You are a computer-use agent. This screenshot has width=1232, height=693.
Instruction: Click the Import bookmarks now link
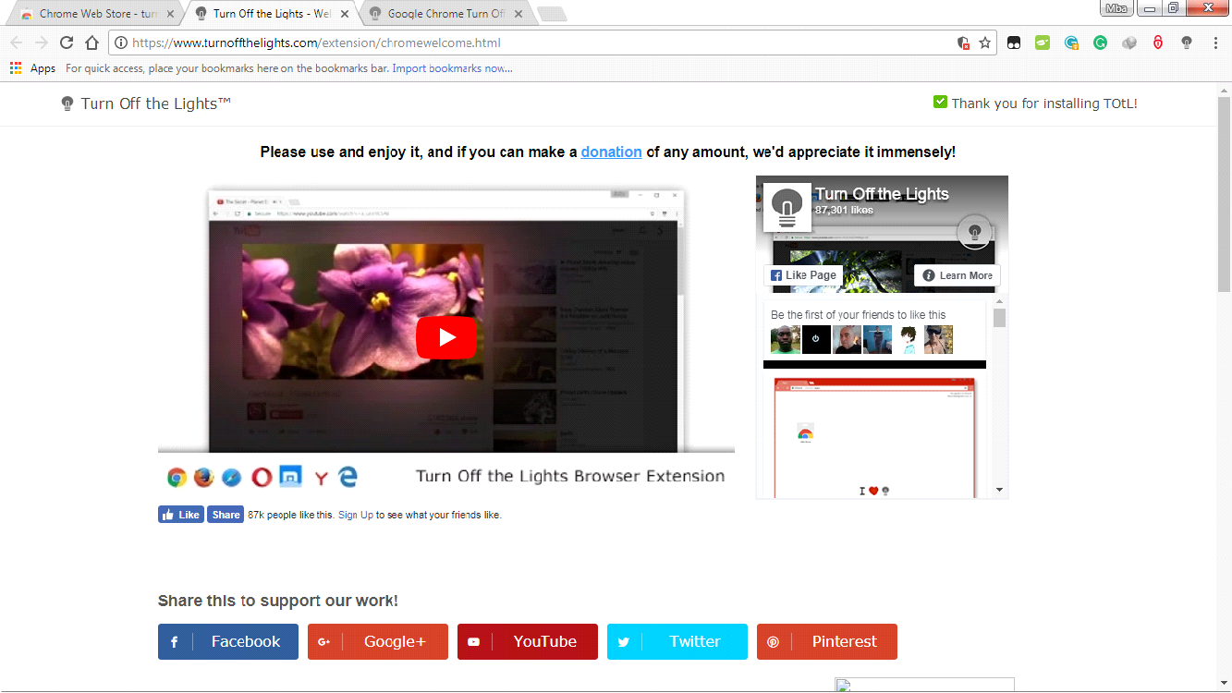coord(452,68)
